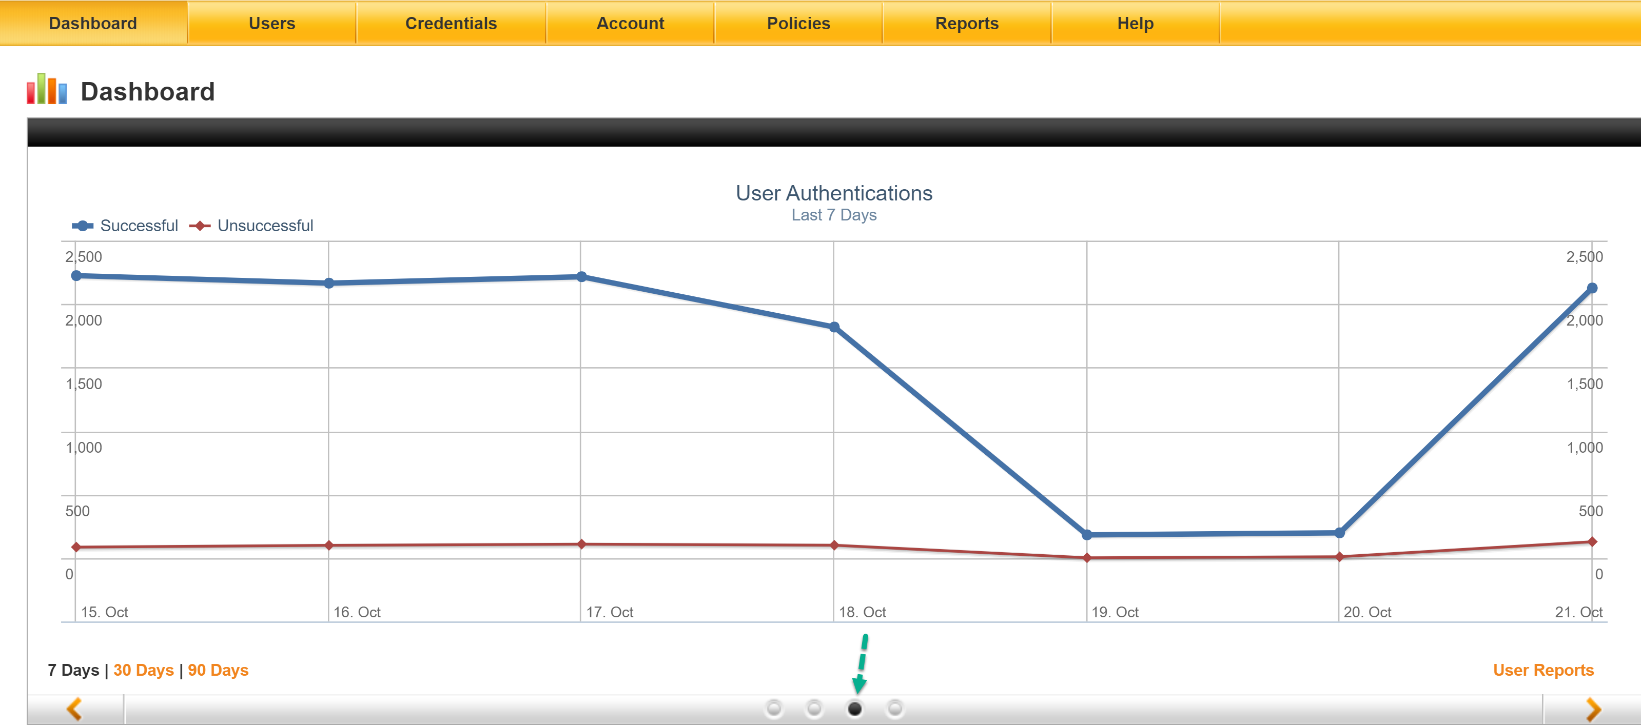Image resolution: width=1641 pixels, height=727 pixels.
Task: Open the Policies tab
Action: coord(798,24)
